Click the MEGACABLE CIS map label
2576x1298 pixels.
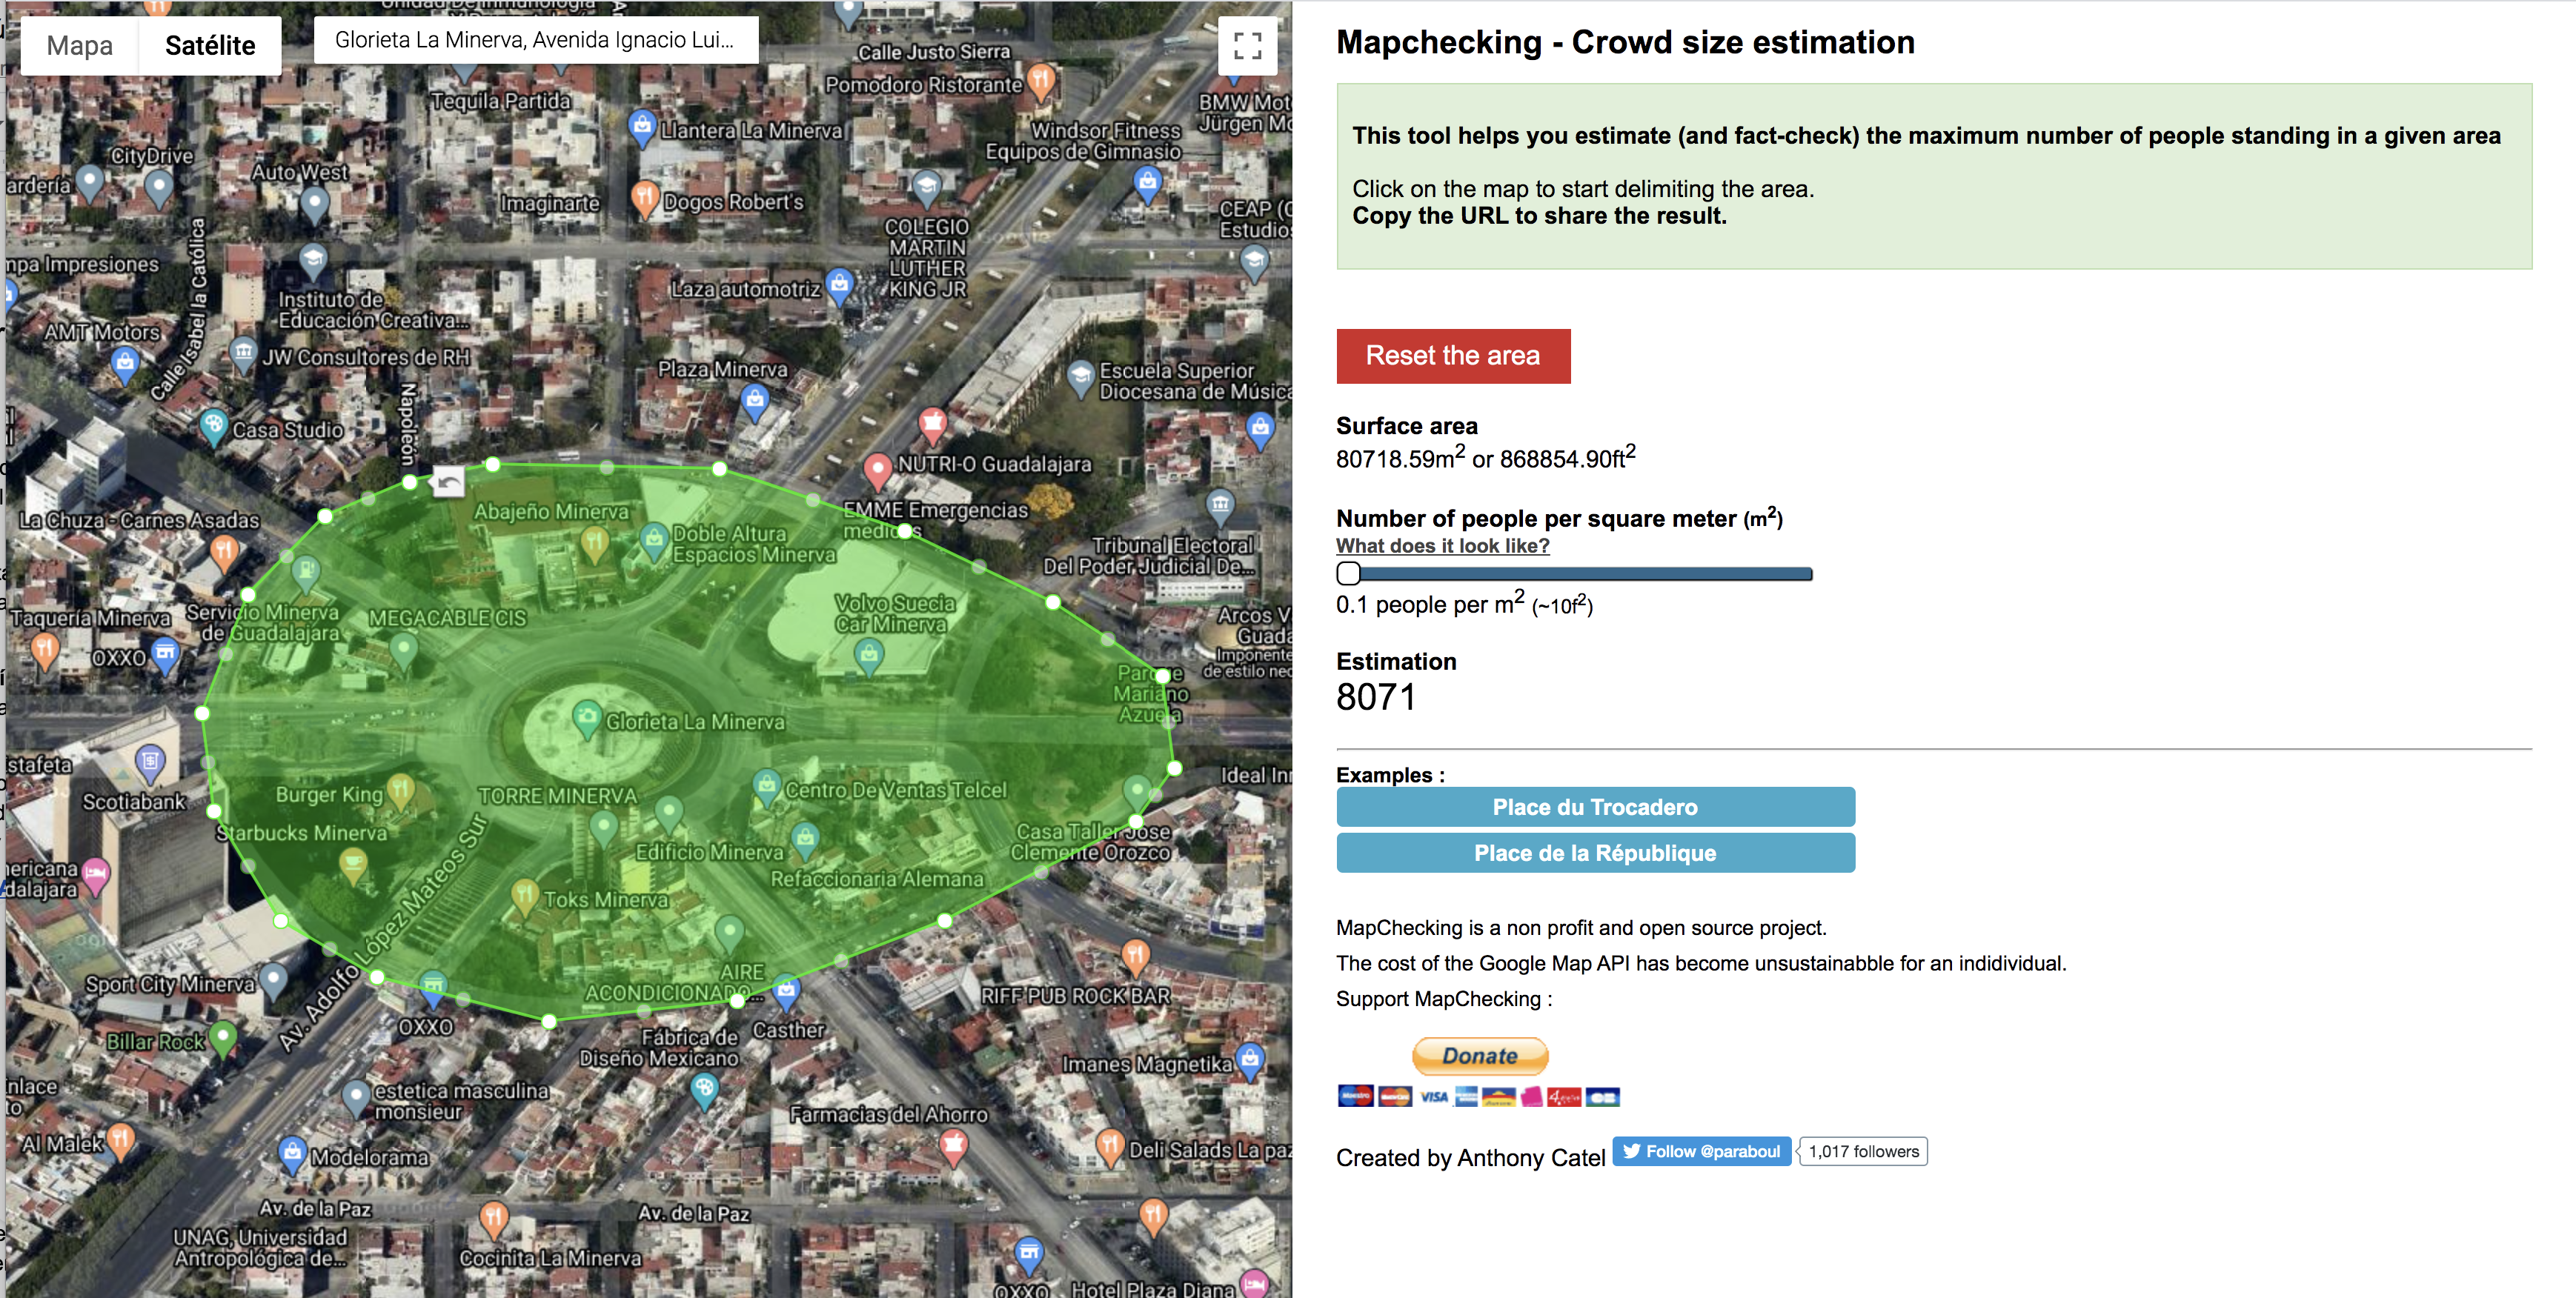pos(447,619)
